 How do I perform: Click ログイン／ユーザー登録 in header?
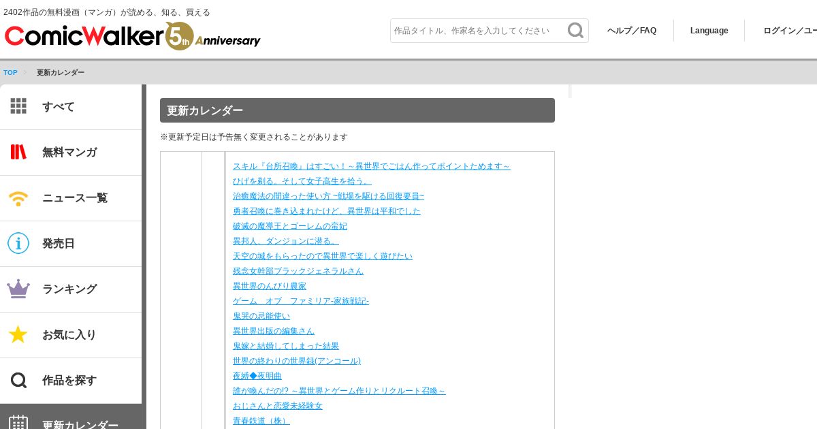(x=790, y=31)
